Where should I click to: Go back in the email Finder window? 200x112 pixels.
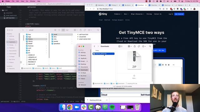click(23, 30)
